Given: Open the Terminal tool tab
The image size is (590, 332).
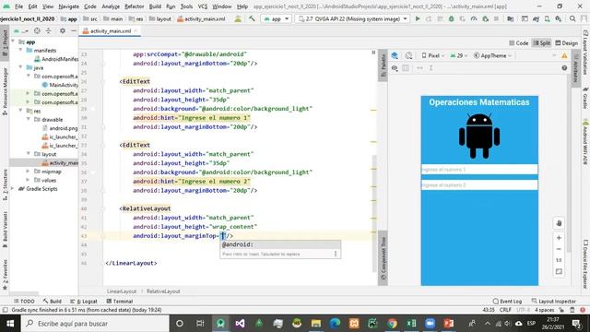Looking at the screenshot, I should [120, 302].
